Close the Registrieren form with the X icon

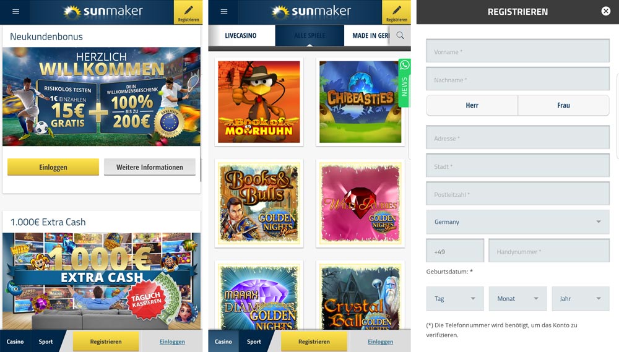tap(605, 11)
